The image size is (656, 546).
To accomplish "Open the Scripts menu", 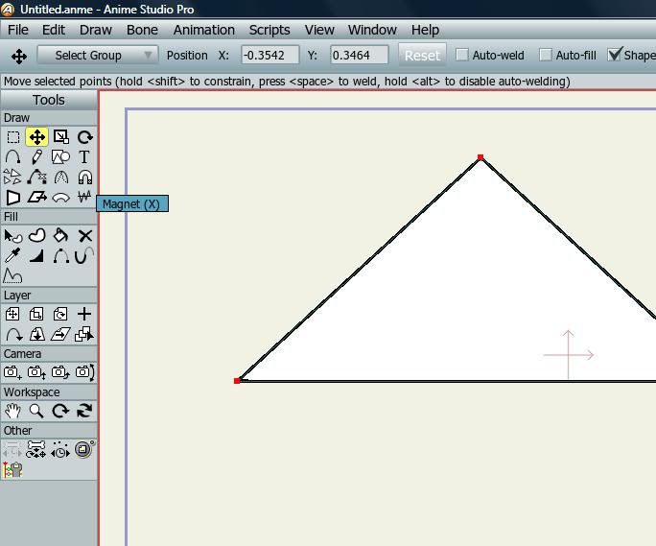I will click(x=269, y=30).
